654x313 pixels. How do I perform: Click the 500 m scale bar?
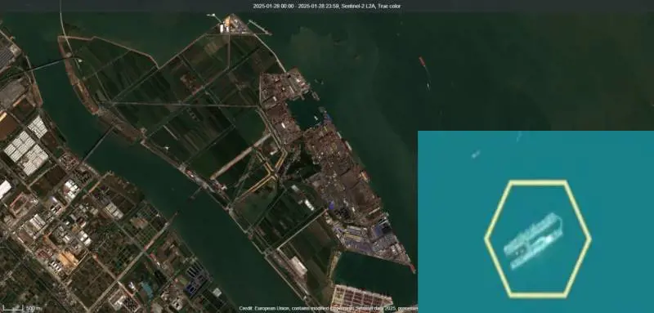13,308
